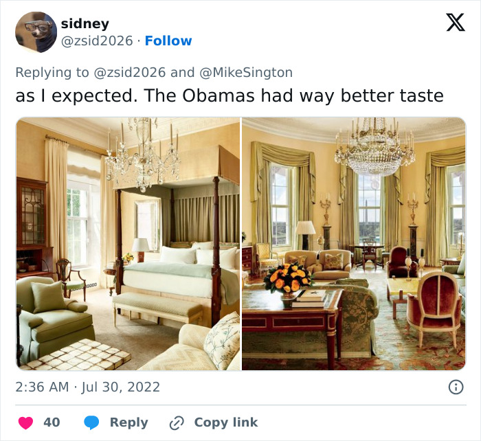
Task: Click the X logo in the corner
Action: (455, 23)
